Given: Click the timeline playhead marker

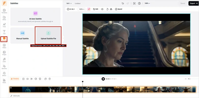Looking at the screenshot, I should click(x=83, y=81).
